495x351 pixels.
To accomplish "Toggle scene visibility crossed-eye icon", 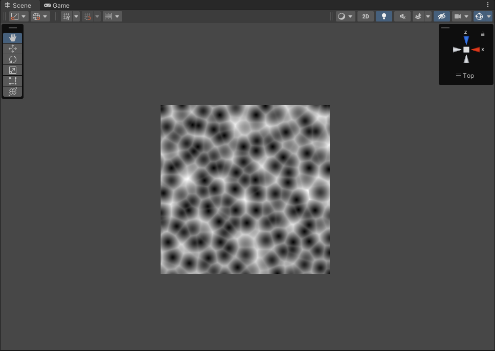I will click(x=441, y=16).
